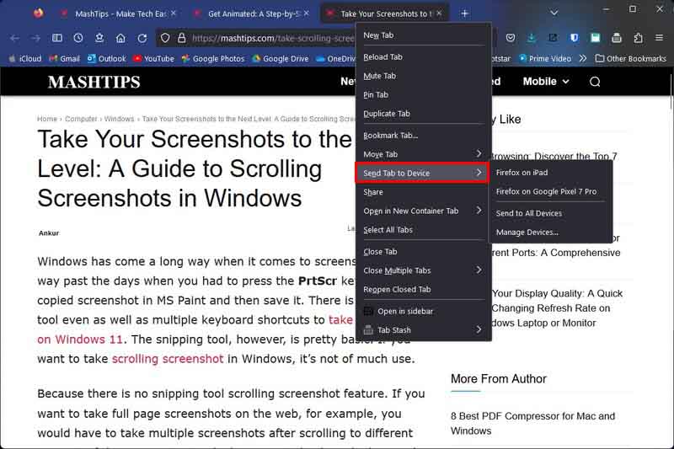
Task: Close the 'MashTips - Make Tech Easy' tab
Action: (x=174, y=13)
